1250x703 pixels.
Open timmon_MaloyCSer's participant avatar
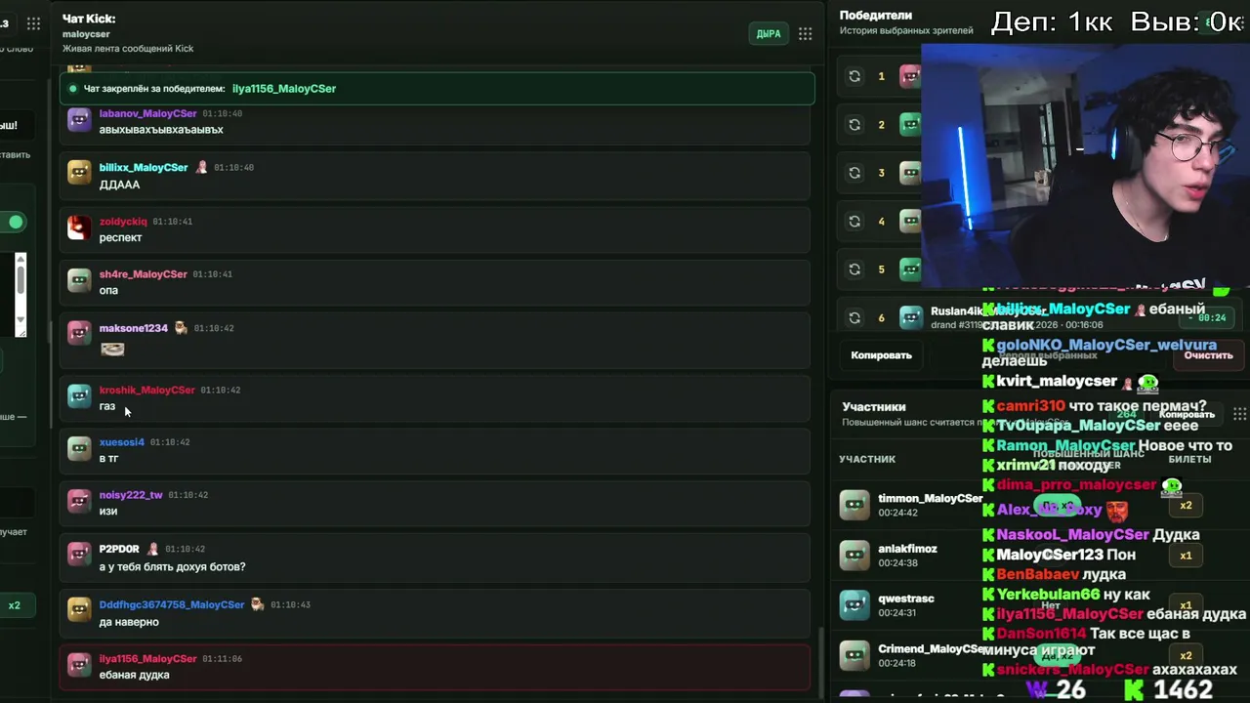click(x=854, y=505)
